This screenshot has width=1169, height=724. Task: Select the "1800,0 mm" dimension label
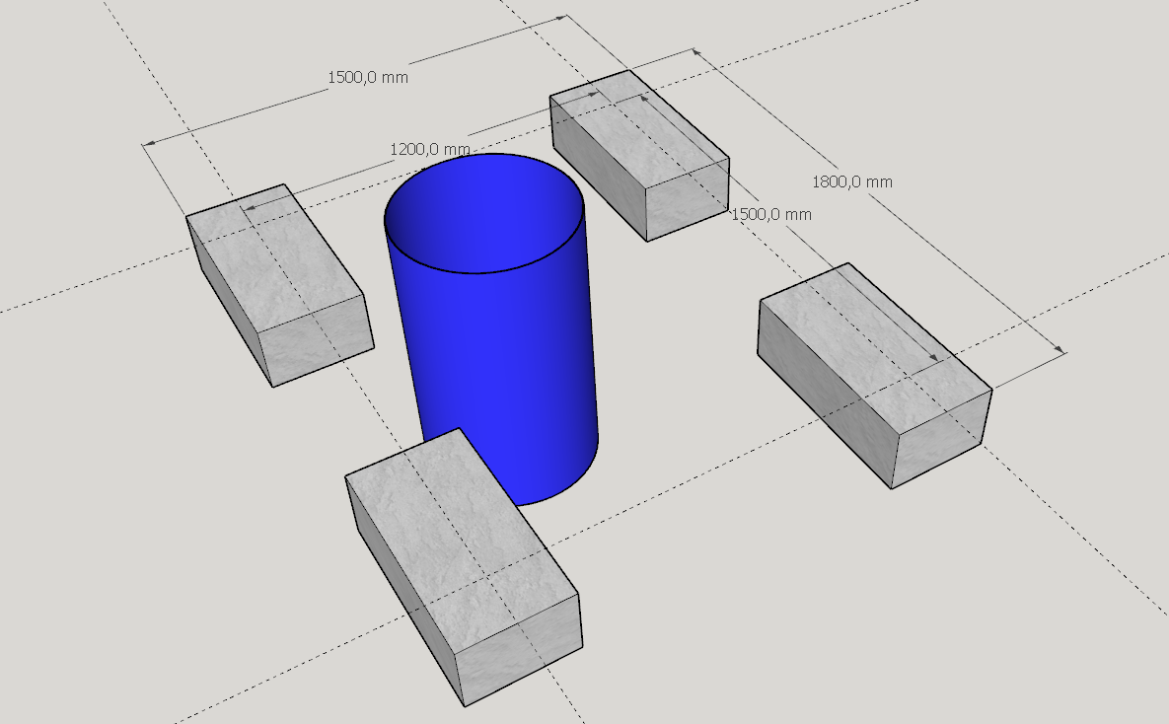click(851, 181)
